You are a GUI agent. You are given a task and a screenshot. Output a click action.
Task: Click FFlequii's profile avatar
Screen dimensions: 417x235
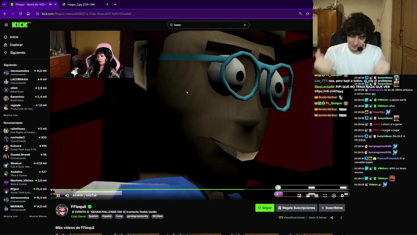coord(62,211)
